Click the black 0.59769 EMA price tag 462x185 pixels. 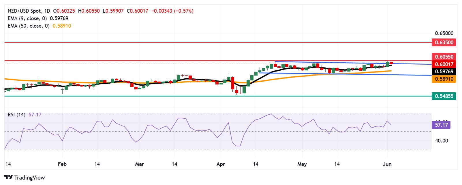444,72
